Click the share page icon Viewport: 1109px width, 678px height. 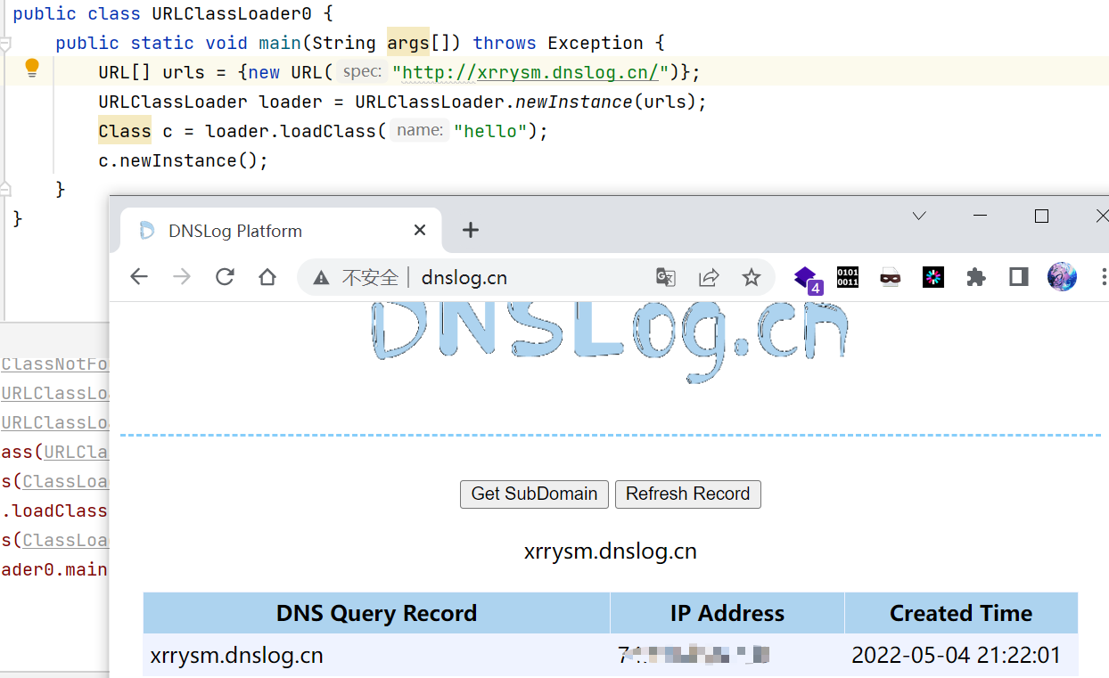(709, 277)
